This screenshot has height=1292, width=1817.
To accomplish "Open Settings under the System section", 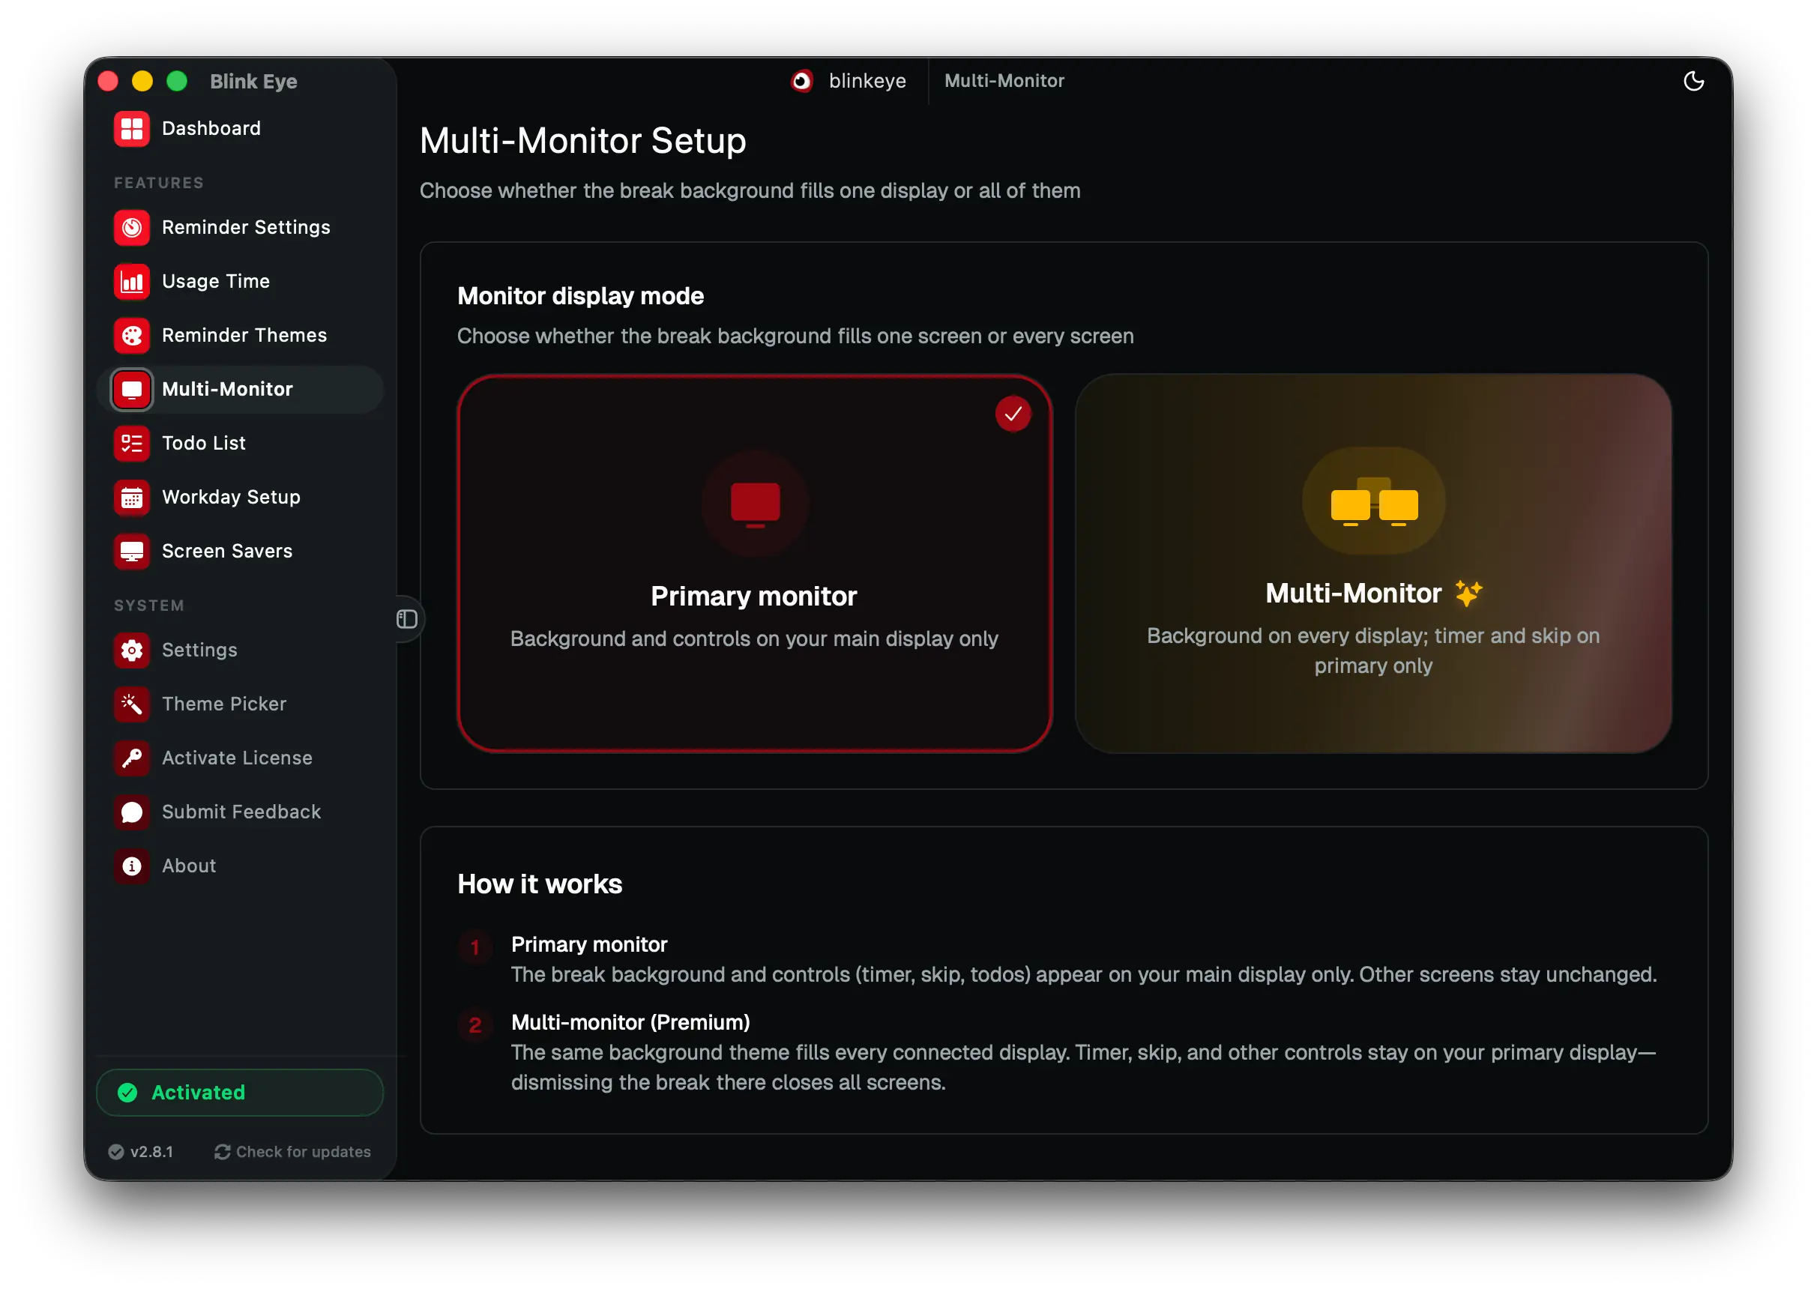I will [239, 650].
